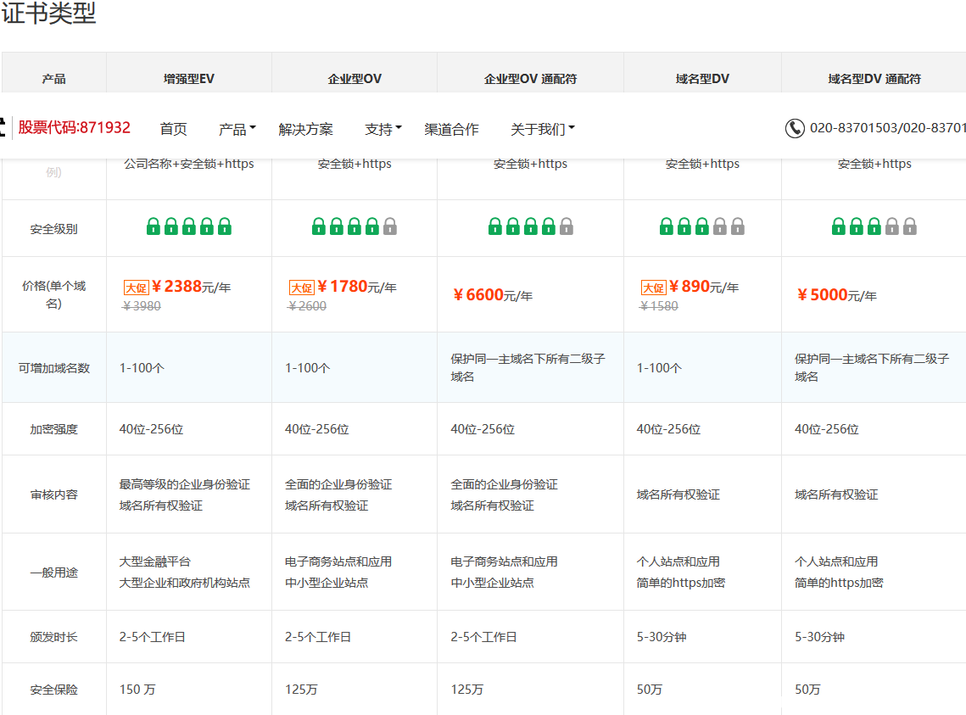Click the first green lock in 增强型EV row
The image size is (966, 715).
click(x=153, y=226)
